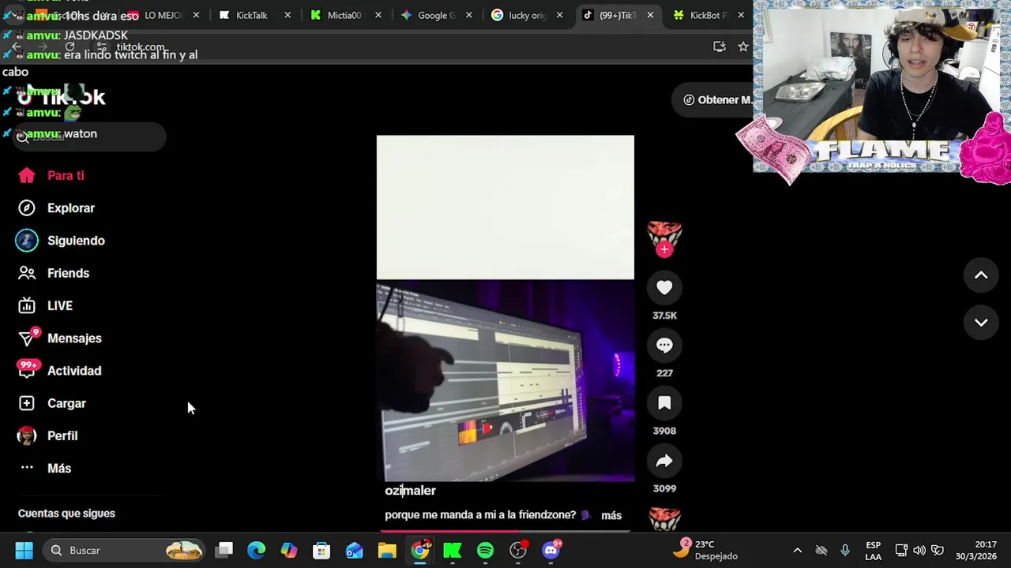Screen dimensions: 1011x568
Task: Click the video caption text friendzone
Action: pyautogui.click(x=480, y=515)
